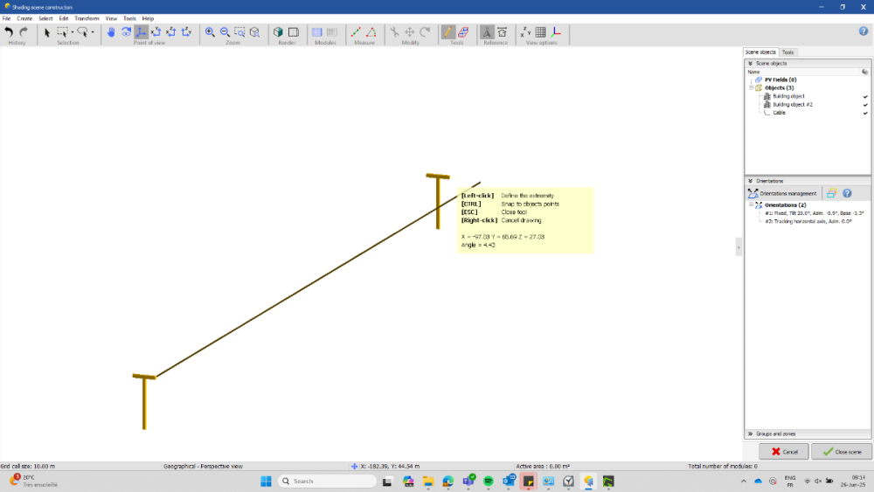Select the pointer selection arrow tool
Image resolution: width=874 pixels, height=492 pixels.
coord(47,32)
